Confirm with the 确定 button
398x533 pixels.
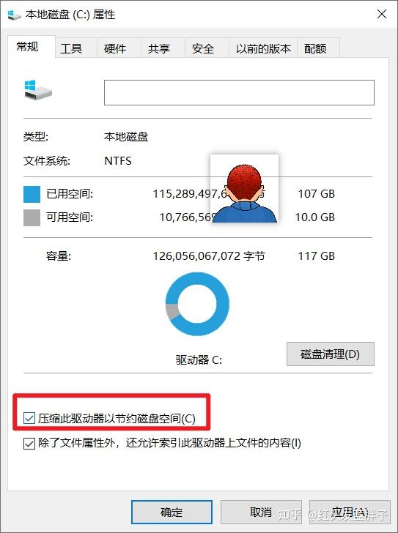tap(172, 512)
